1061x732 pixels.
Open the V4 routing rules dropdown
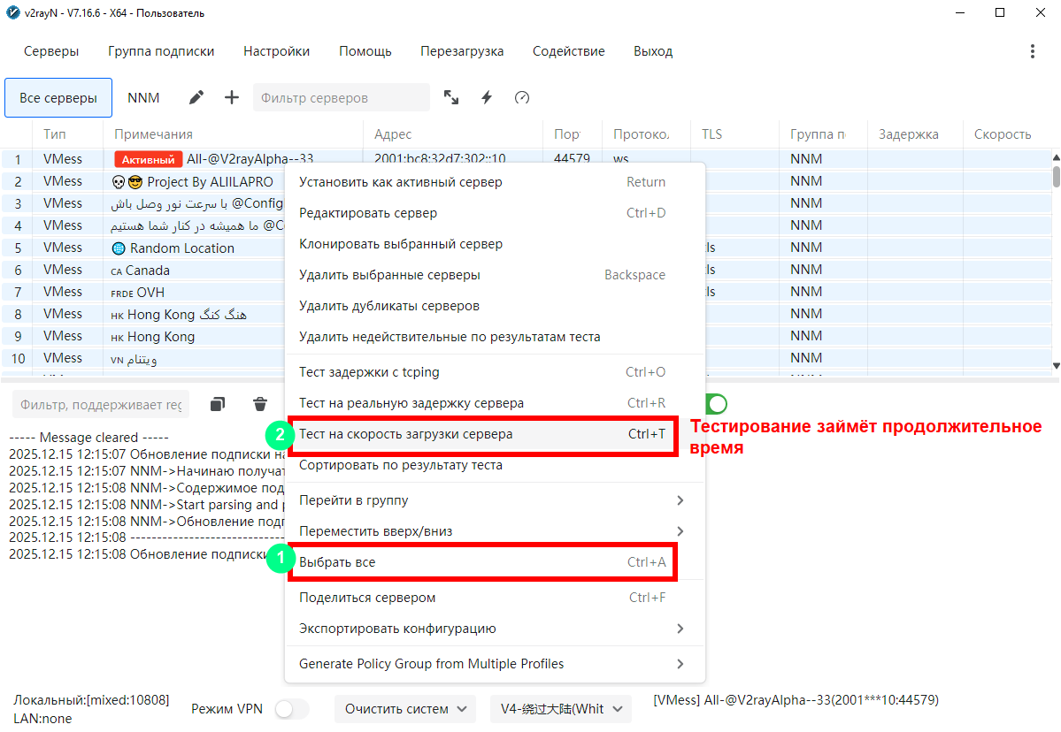561,709
